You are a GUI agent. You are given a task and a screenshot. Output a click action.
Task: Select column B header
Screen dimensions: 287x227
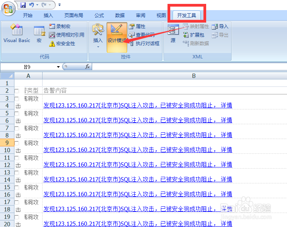click(194, 76)
